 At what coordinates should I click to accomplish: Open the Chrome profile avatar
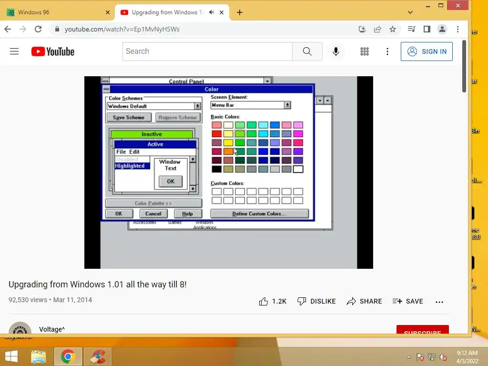(442, 29)
